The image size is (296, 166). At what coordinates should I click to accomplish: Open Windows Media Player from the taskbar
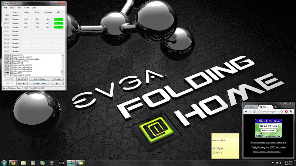pyautogui.click(x=33, y=163)
